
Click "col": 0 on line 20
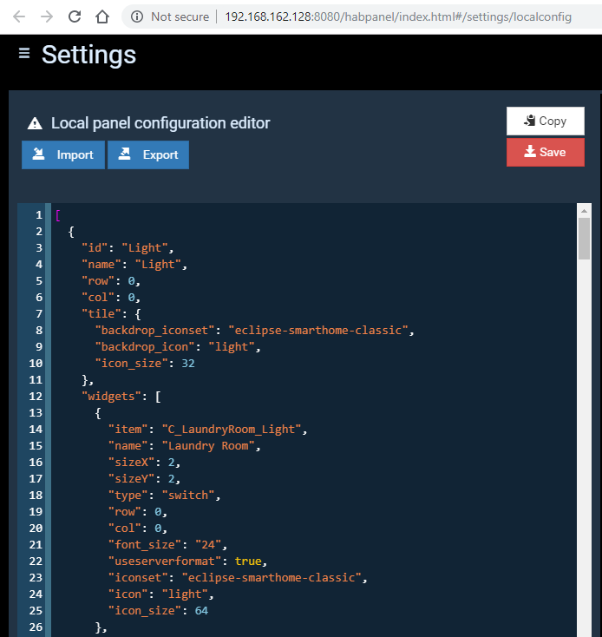138,529
